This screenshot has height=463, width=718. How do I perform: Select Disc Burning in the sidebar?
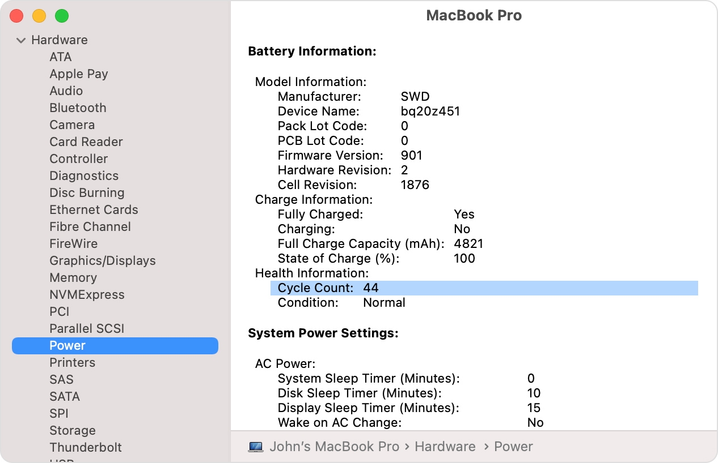(87, 192)
